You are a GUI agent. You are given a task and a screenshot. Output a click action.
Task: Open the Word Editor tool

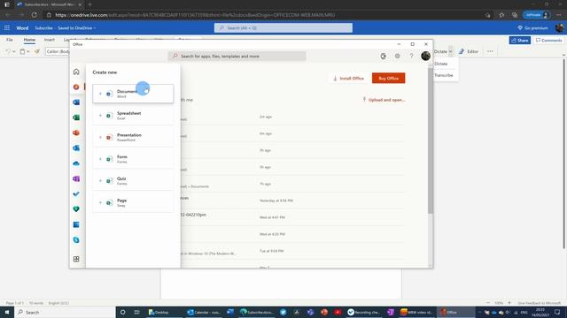[x=469, y=51]
